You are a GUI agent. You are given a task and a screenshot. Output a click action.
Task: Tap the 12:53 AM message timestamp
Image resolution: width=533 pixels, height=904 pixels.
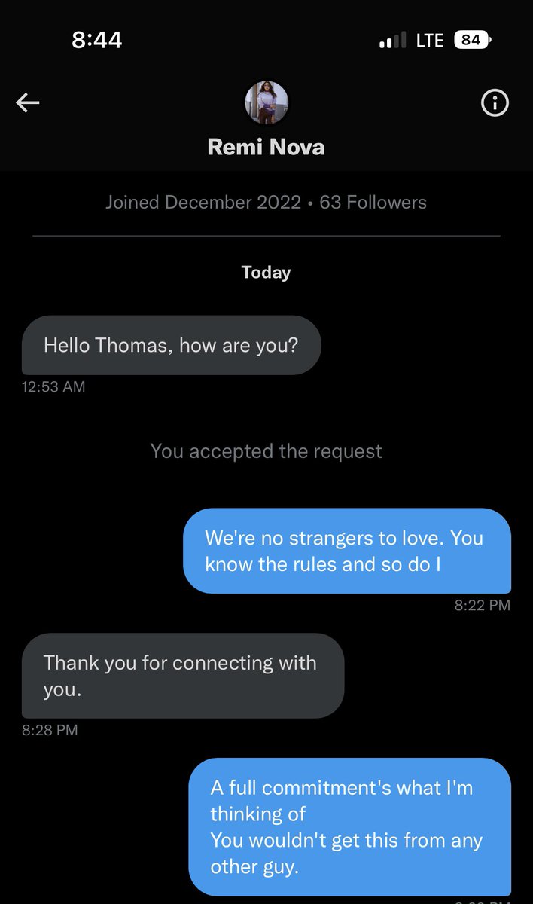click(x=53, y=387)
